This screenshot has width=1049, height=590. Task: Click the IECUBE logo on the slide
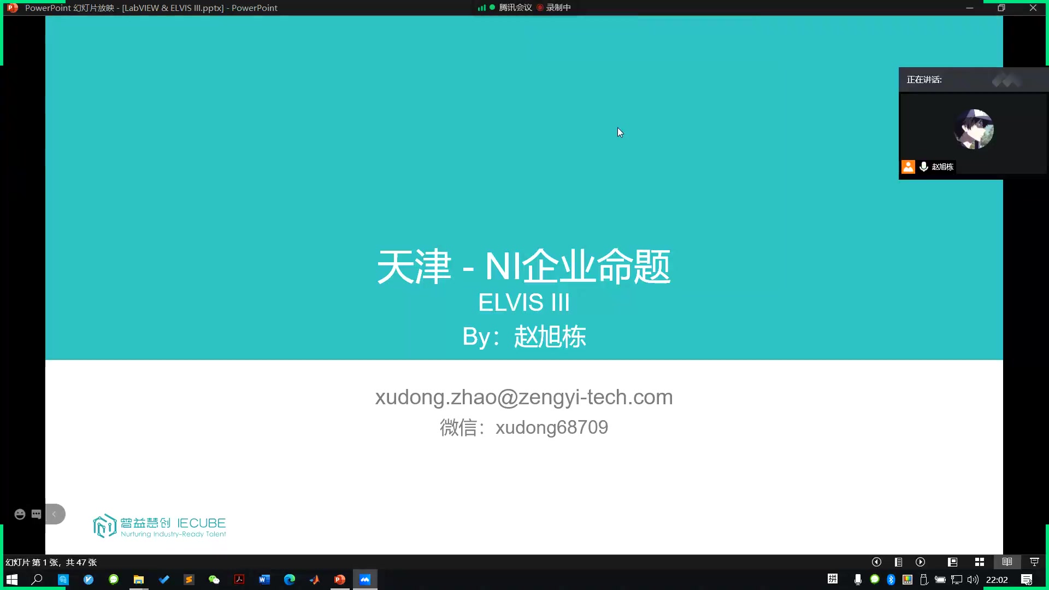[160, 526]
